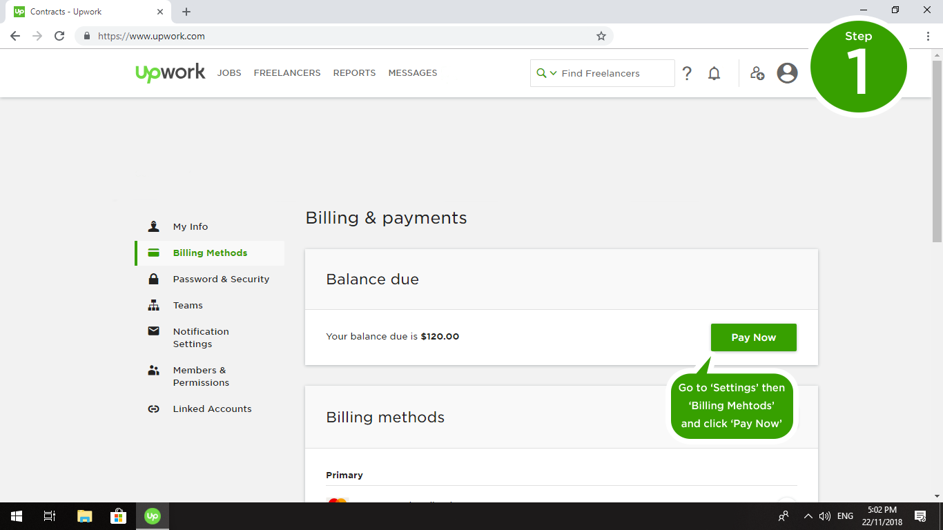Go to the Messages menu
943x530 pixels.
click(412, 73)
